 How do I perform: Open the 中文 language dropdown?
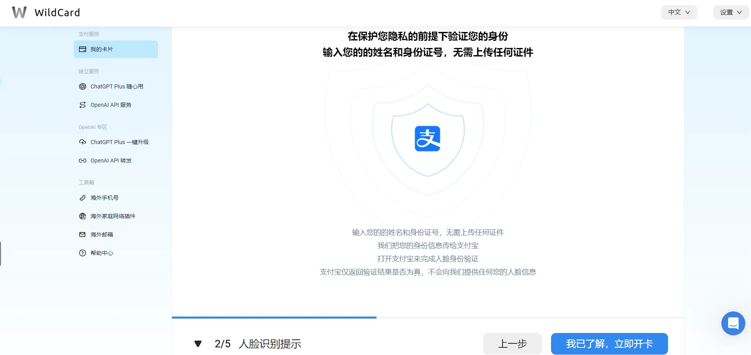[x=679, y=12]
